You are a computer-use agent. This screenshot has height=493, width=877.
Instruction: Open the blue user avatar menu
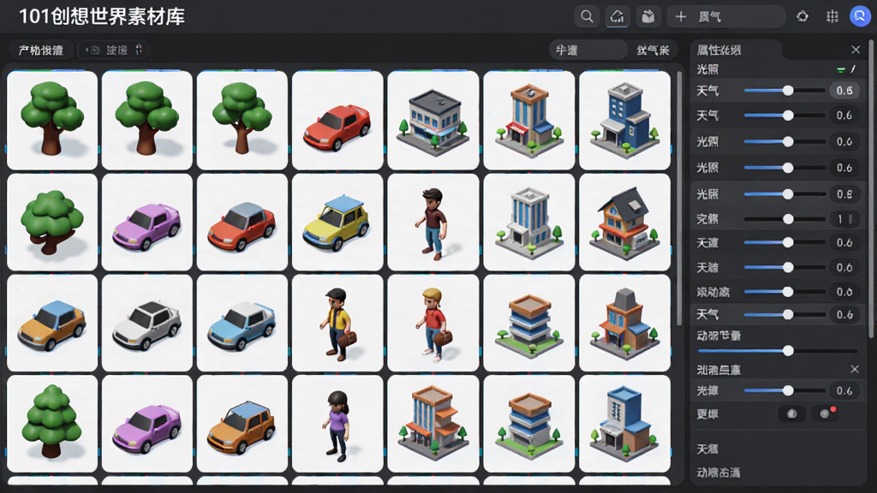click(860, 16)
